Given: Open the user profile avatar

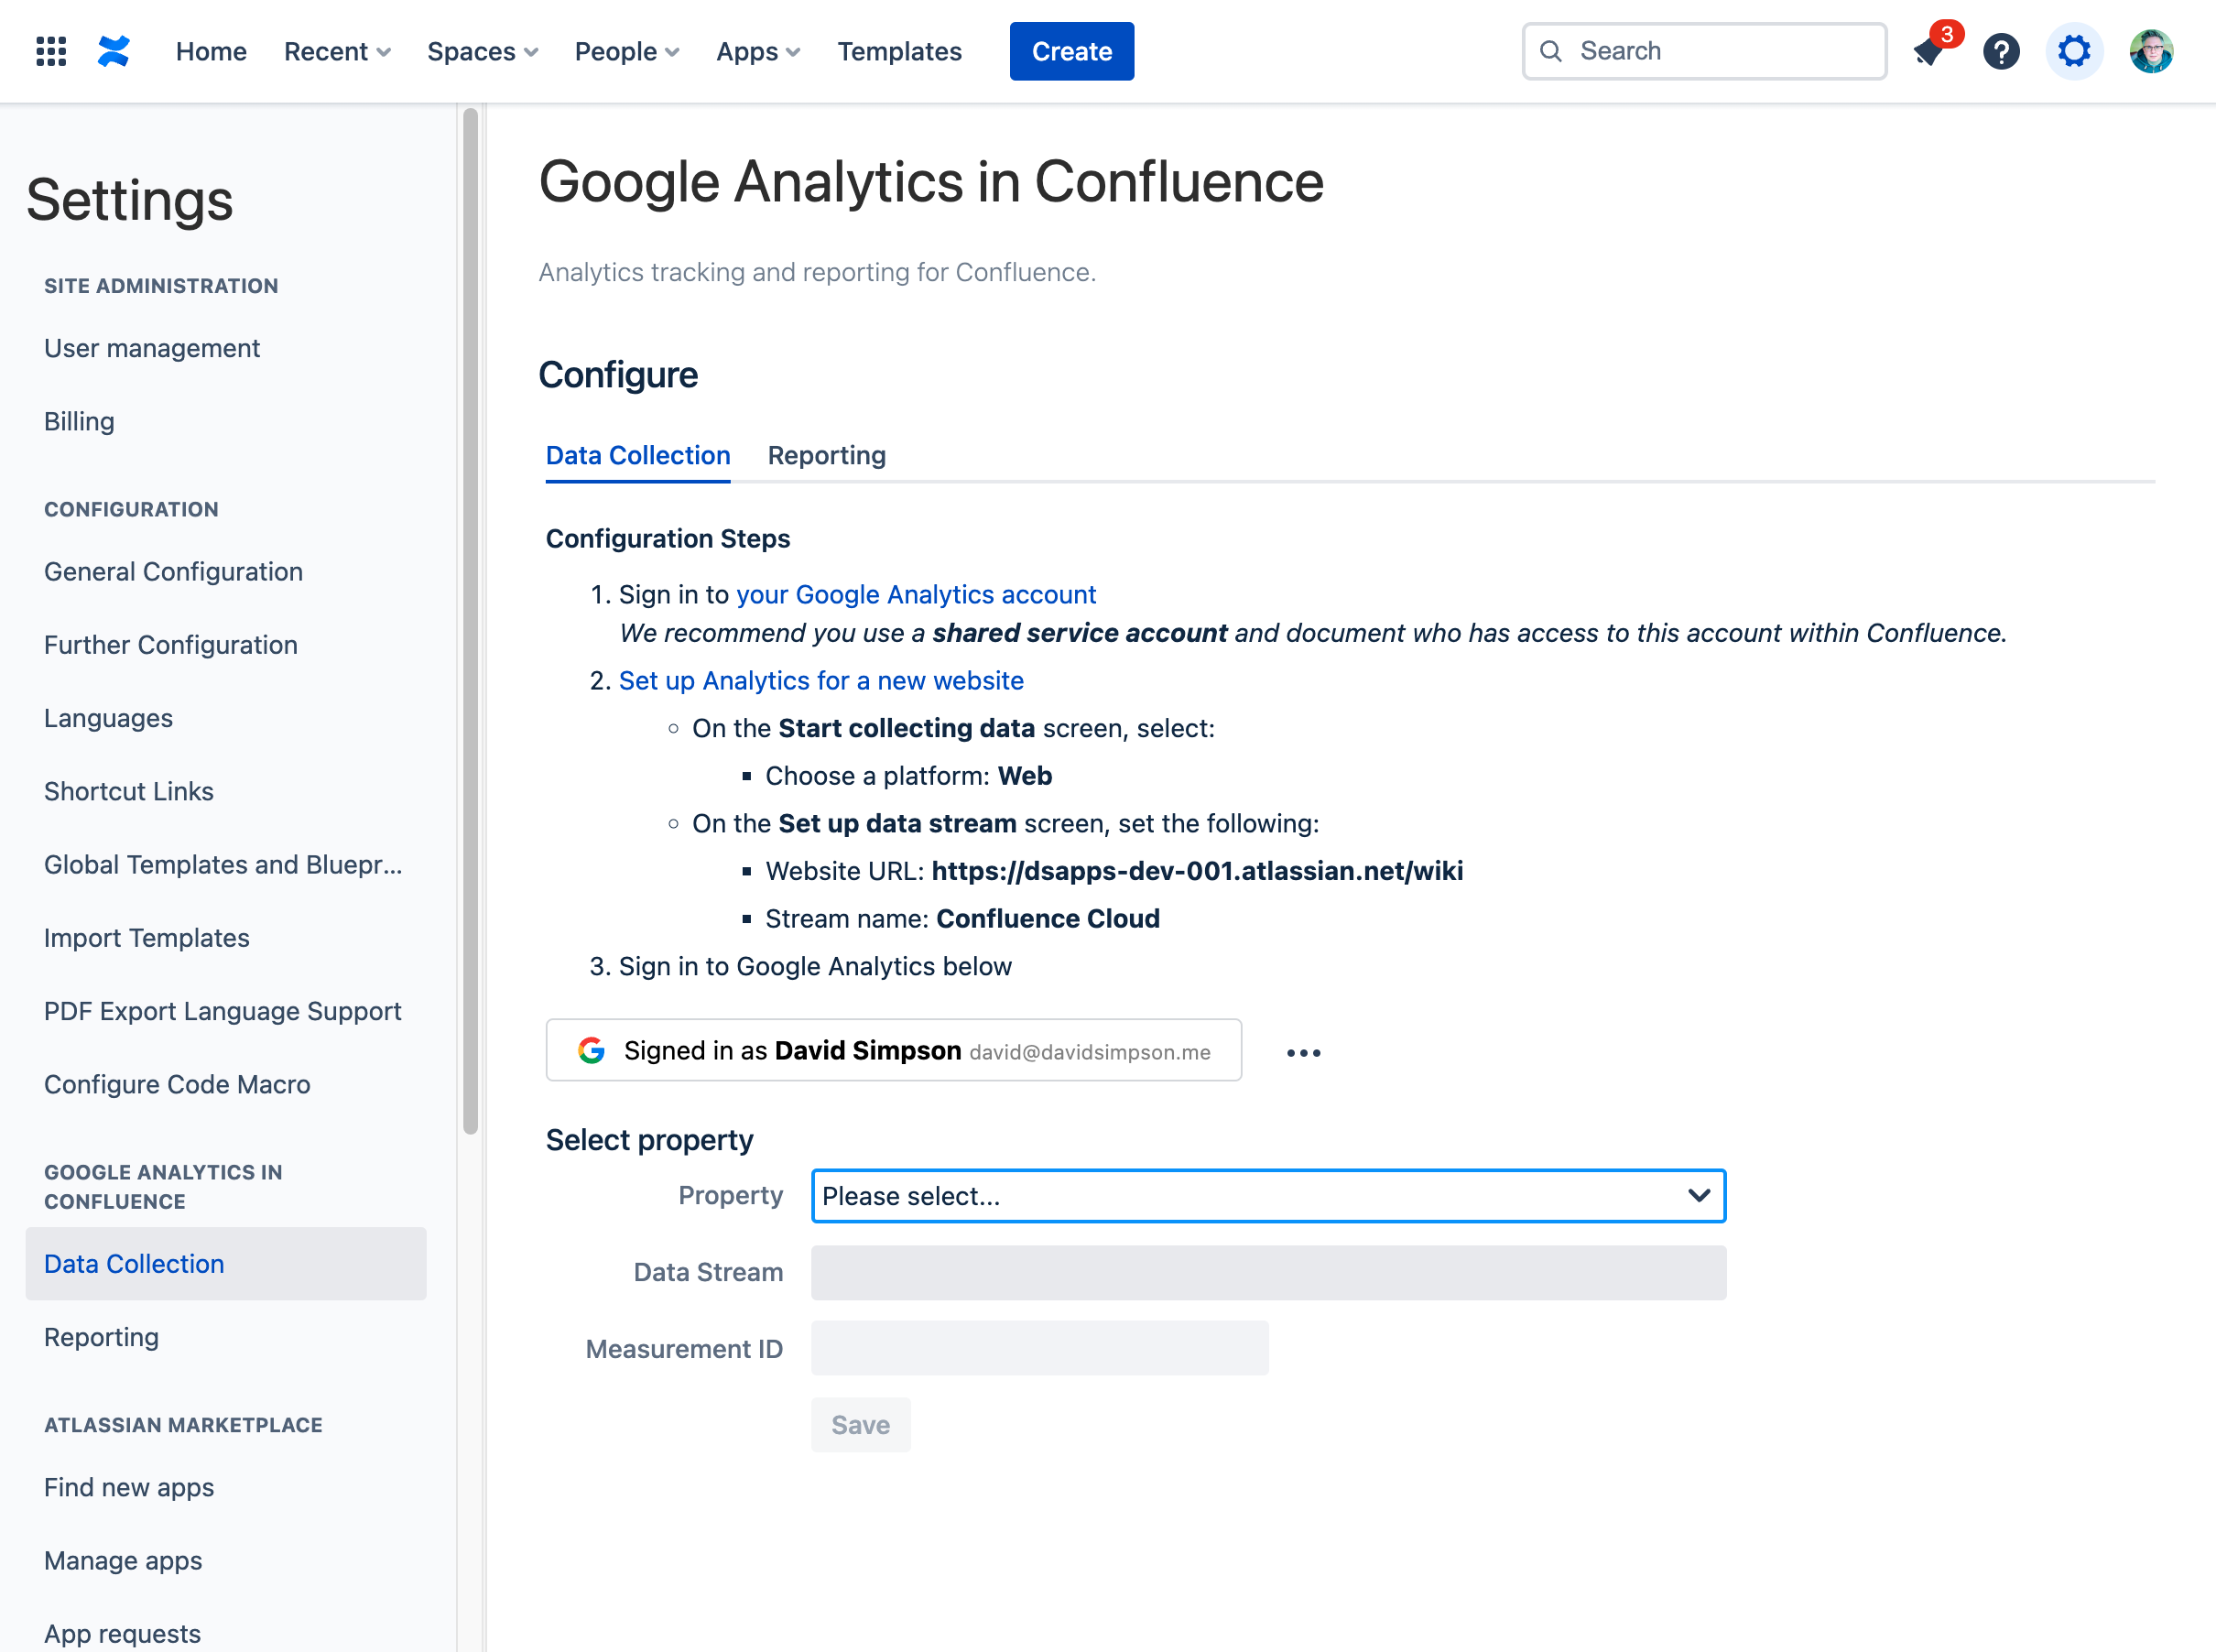Looking at the screenshot, I should (2151, 51).
